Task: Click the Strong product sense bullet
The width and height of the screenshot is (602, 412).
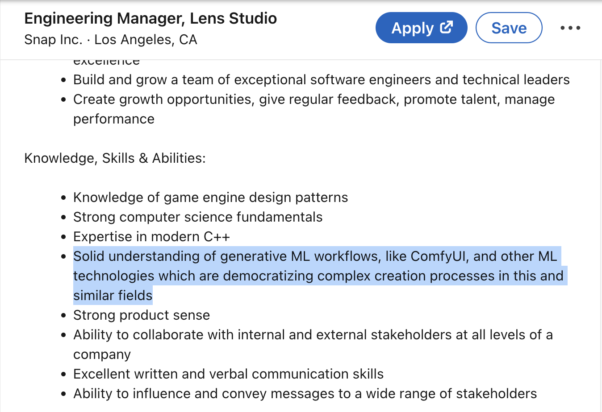Action: tap(141, 315)
